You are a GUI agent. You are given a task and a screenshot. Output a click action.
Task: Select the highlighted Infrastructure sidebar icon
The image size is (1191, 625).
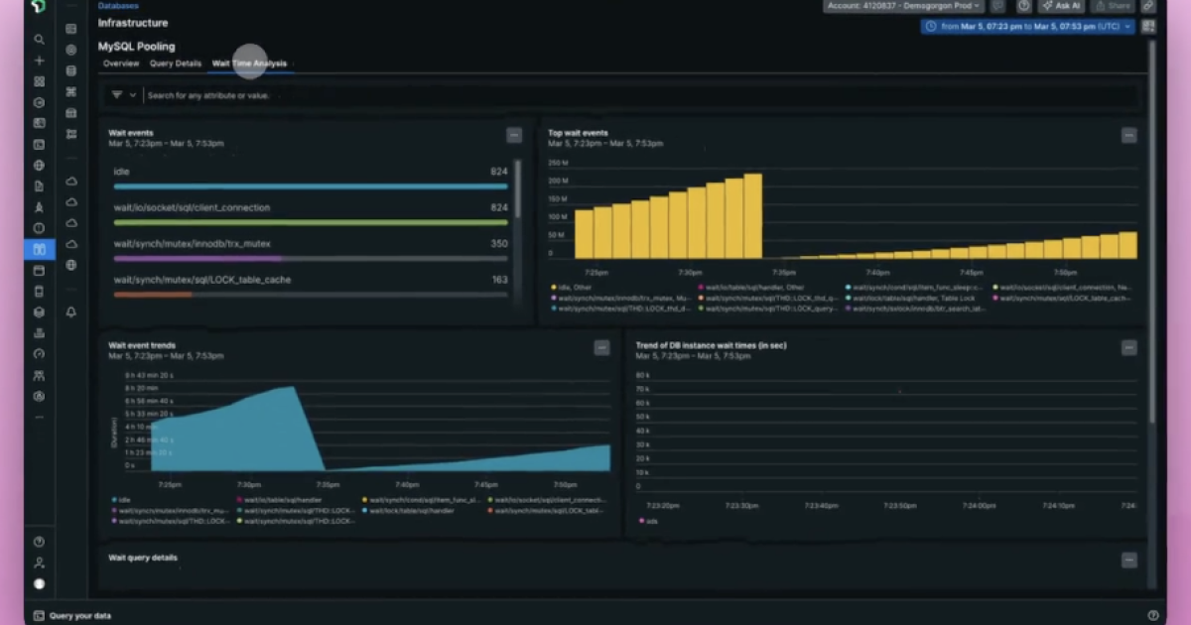(x=40, y=249)
